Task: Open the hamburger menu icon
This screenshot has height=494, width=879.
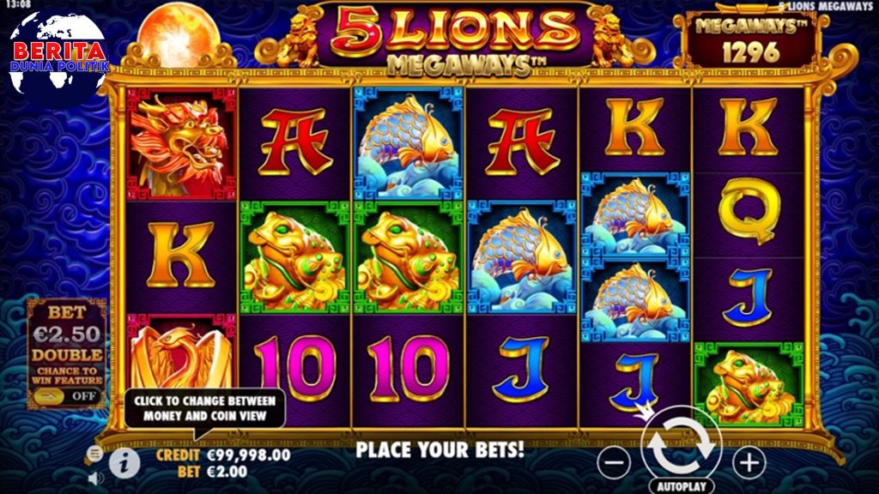Action: 94,453
